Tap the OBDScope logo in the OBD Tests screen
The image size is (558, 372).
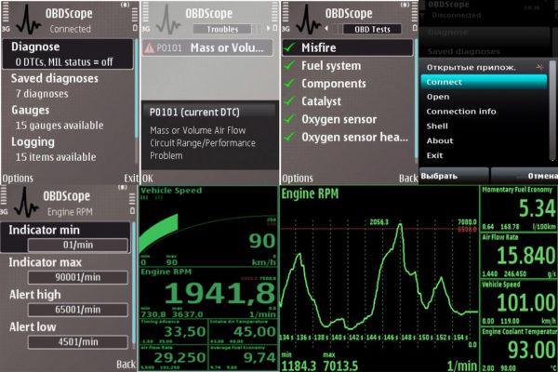click(308, 20)
